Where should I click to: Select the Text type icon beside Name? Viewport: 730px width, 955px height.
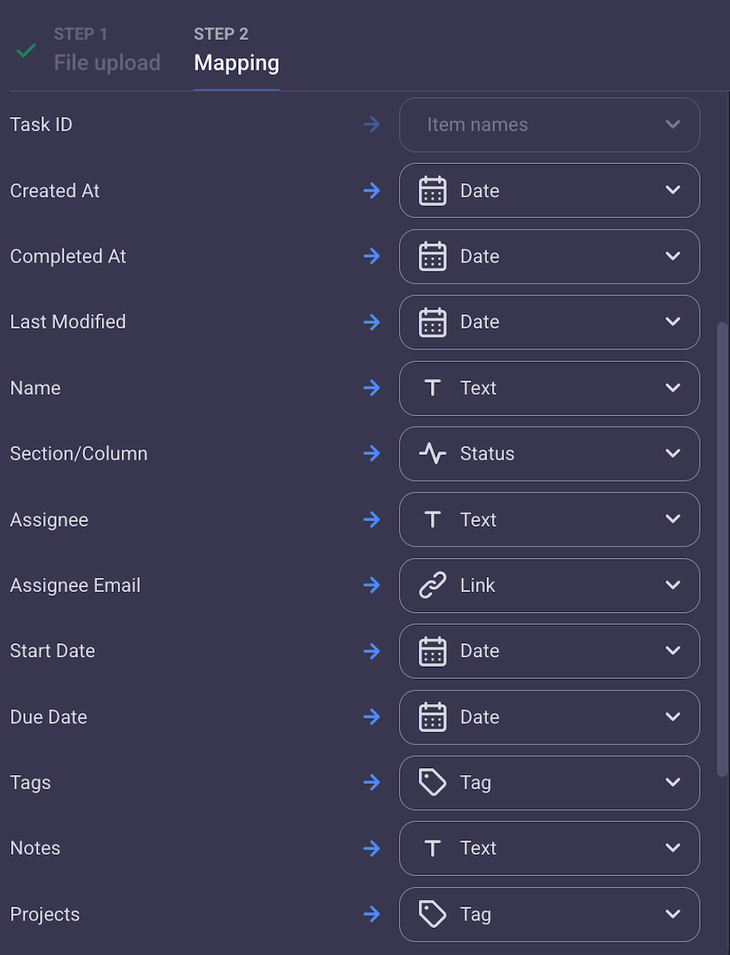pos(432,388)
